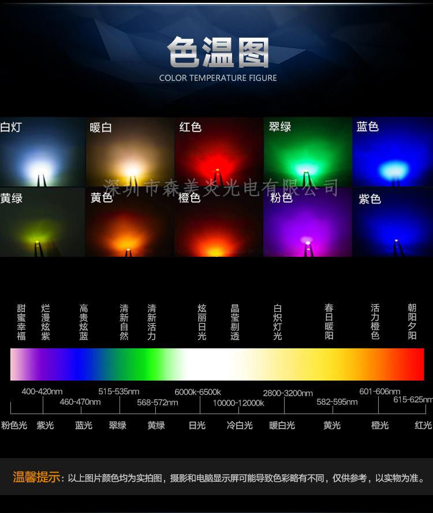Click the 色温图 title heading

click(218, 53)
